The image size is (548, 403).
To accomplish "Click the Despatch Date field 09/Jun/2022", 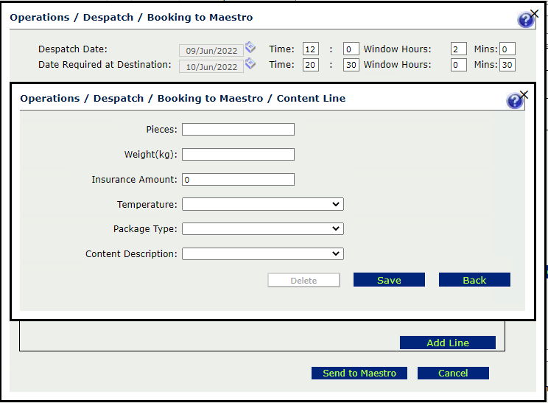I will point(211,51).
